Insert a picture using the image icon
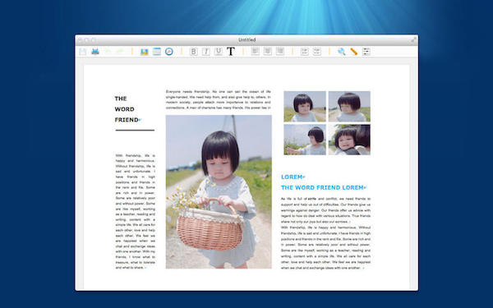This screenshot has width=493, height=308. [x=145, y=52]
